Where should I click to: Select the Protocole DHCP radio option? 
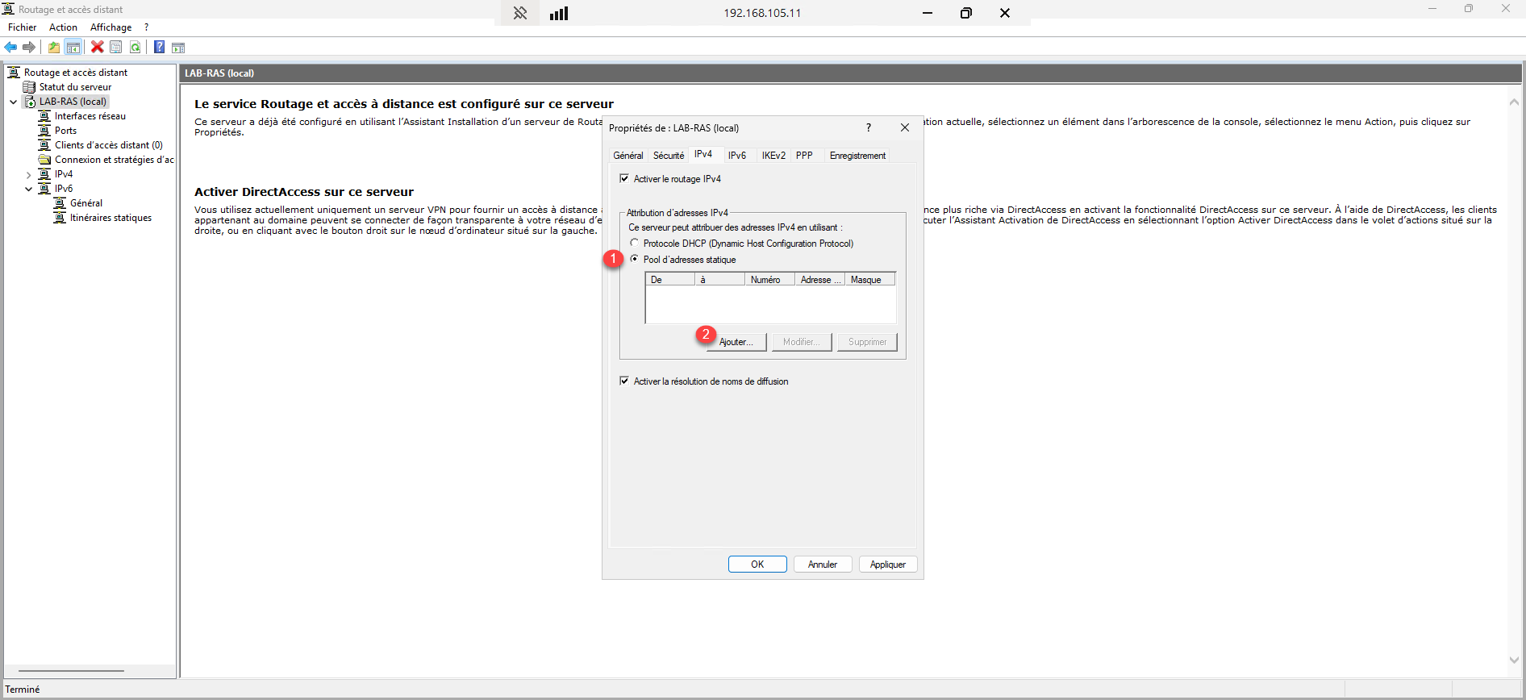pyautogui.click(x=635, y=244)
